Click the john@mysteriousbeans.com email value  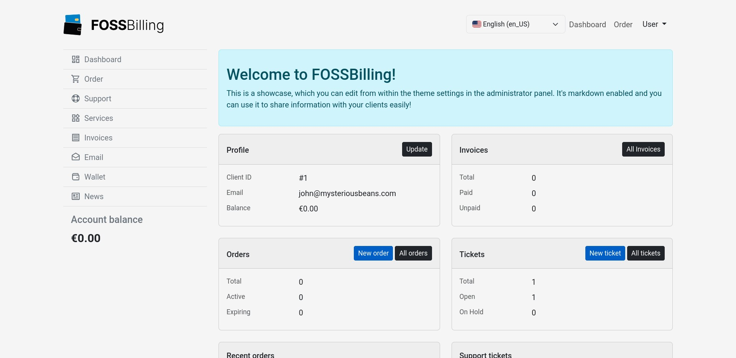[347, 193]
